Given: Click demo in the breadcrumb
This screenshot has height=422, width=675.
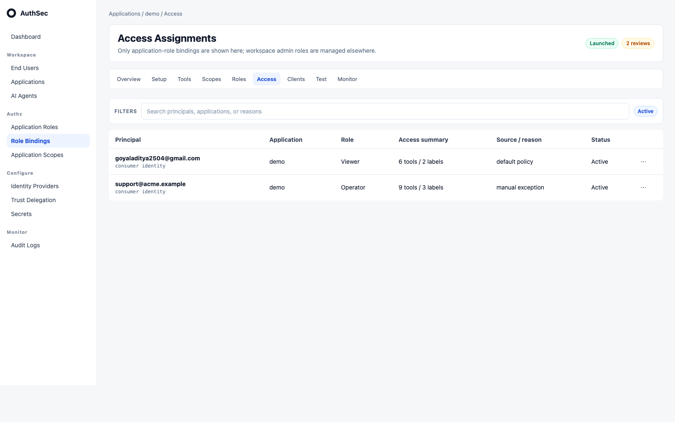Looking at the screenshot, I should [152, 14].
